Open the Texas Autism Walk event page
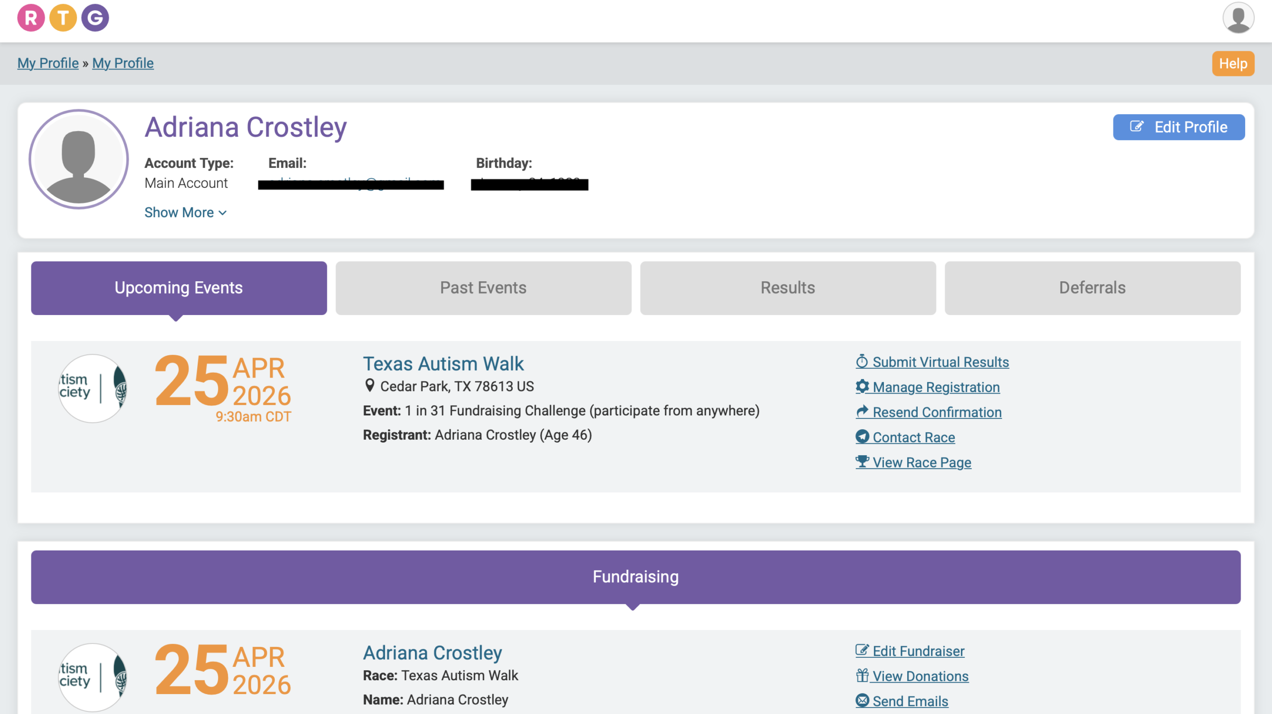Viewport: 1272px width, 714px height. coord(444,363)
